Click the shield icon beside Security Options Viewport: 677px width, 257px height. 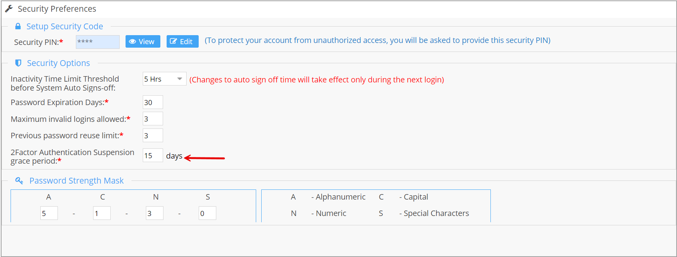(x=18, y=63)
